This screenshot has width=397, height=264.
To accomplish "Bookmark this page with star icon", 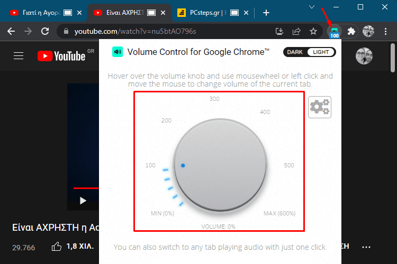I will tap(313, 31).
